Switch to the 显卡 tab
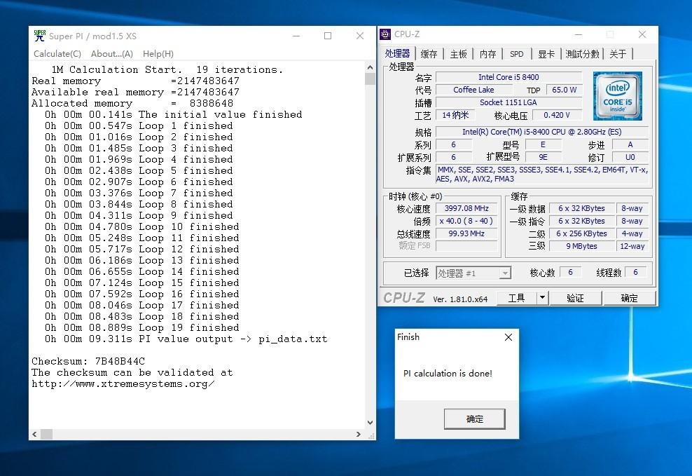This screenshot has height=476, width=692. [x=546, y=54]
